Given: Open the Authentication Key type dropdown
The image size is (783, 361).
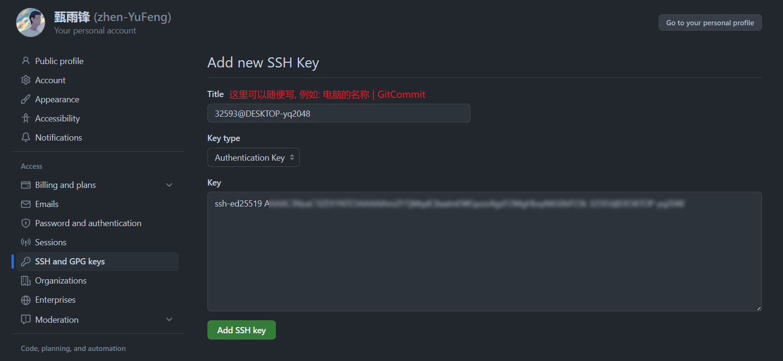Looking at the screenshot, I should [x=253, y=157].
